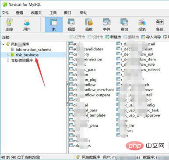Click the risk_business database icon
The width and height of the screenshot is (169, 160).
(x=13, y=55)
